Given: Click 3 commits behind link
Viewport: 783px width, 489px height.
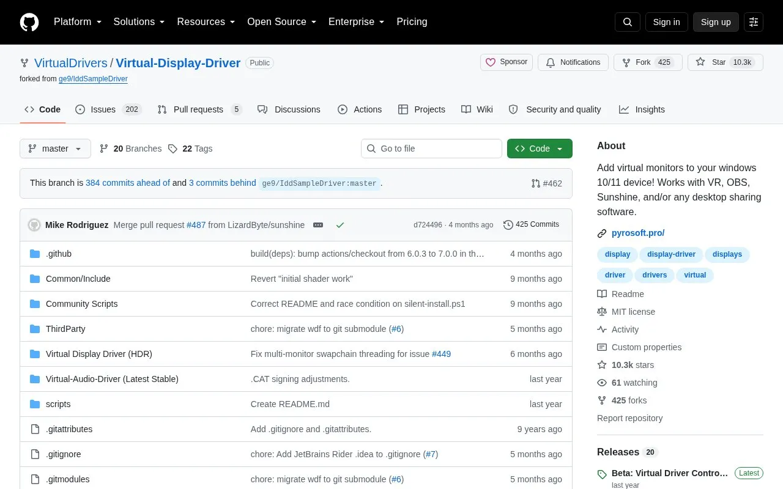Looking at the screenshot, I should (223, 183).
